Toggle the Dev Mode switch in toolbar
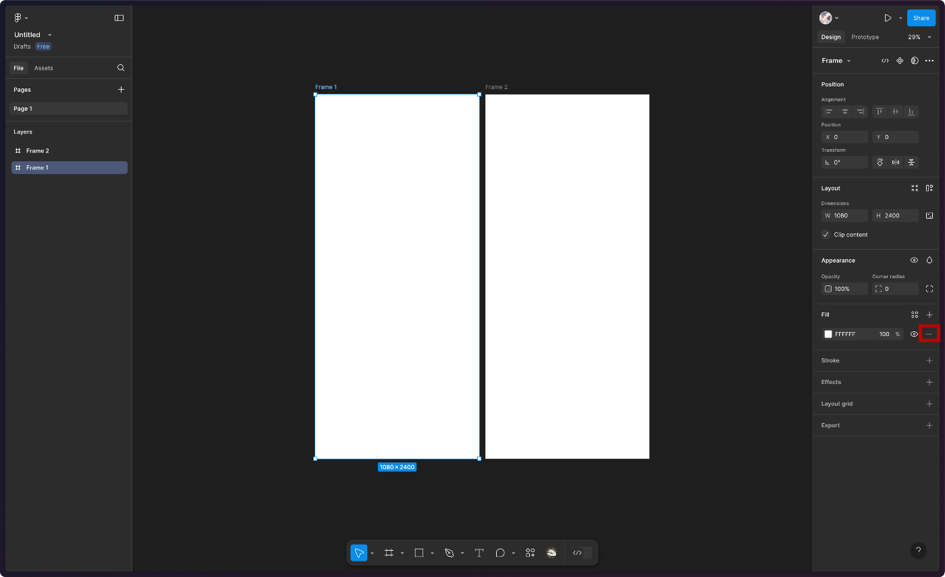The width and height of the screenshot is (945, 577). point(580,553)
